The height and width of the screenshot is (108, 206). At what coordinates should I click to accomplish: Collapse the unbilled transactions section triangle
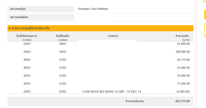click(10, 28)
